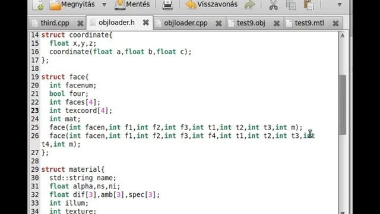This screenshot has height=214, width=380.
Task: Cut selection with the scissors icon
Action: click(x=273, y=5)
